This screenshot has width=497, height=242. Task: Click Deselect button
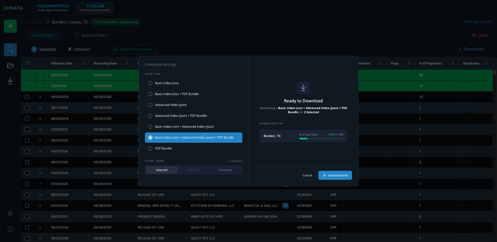(79, 49)
